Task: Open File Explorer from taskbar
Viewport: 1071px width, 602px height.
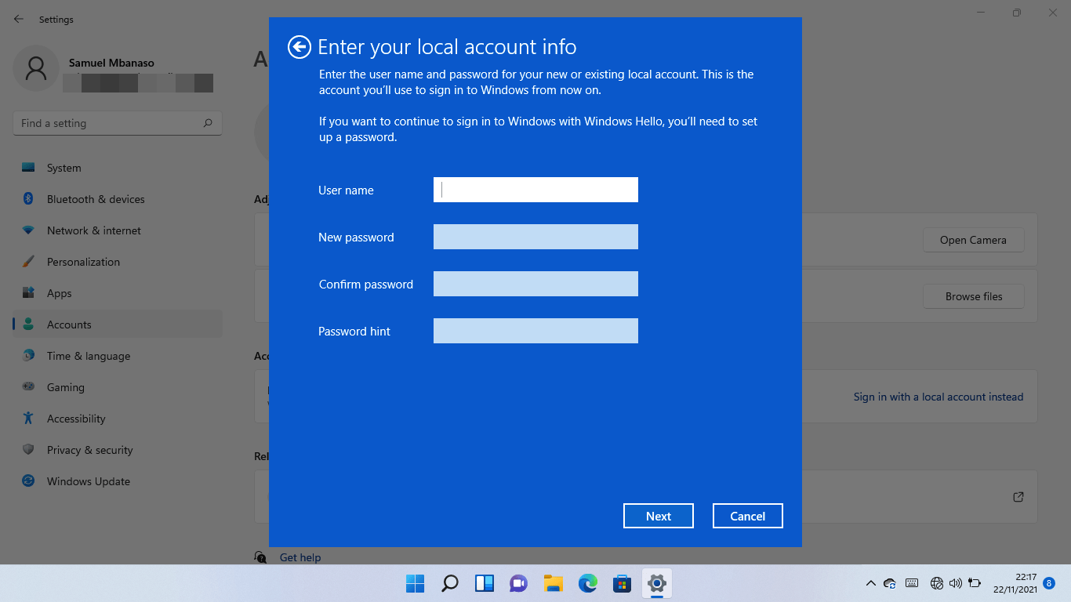Action: click(x=554, y=583)
